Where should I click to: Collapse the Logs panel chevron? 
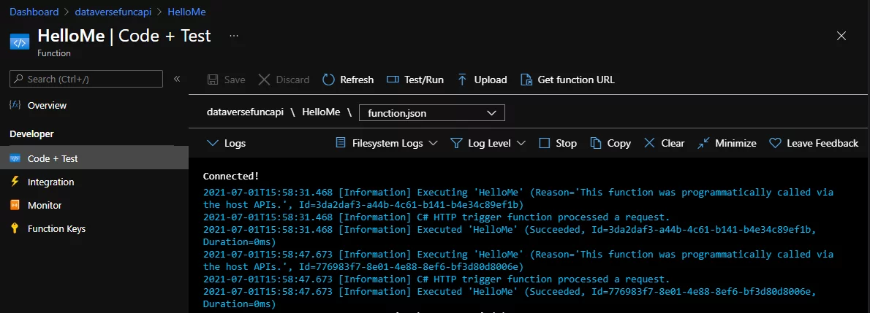click(213, 143)
